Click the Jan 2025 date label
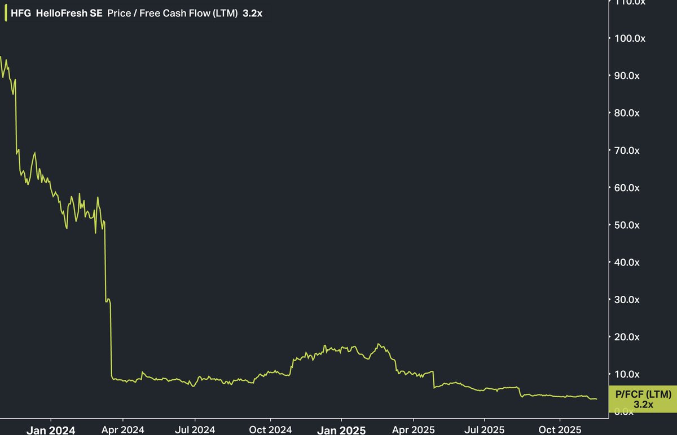This screenshot has width=677, height=435. point(341,430)
